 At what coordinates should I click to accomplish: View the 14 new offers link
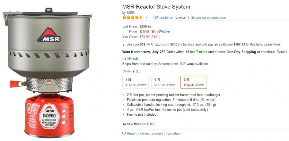tap(138, 124)
